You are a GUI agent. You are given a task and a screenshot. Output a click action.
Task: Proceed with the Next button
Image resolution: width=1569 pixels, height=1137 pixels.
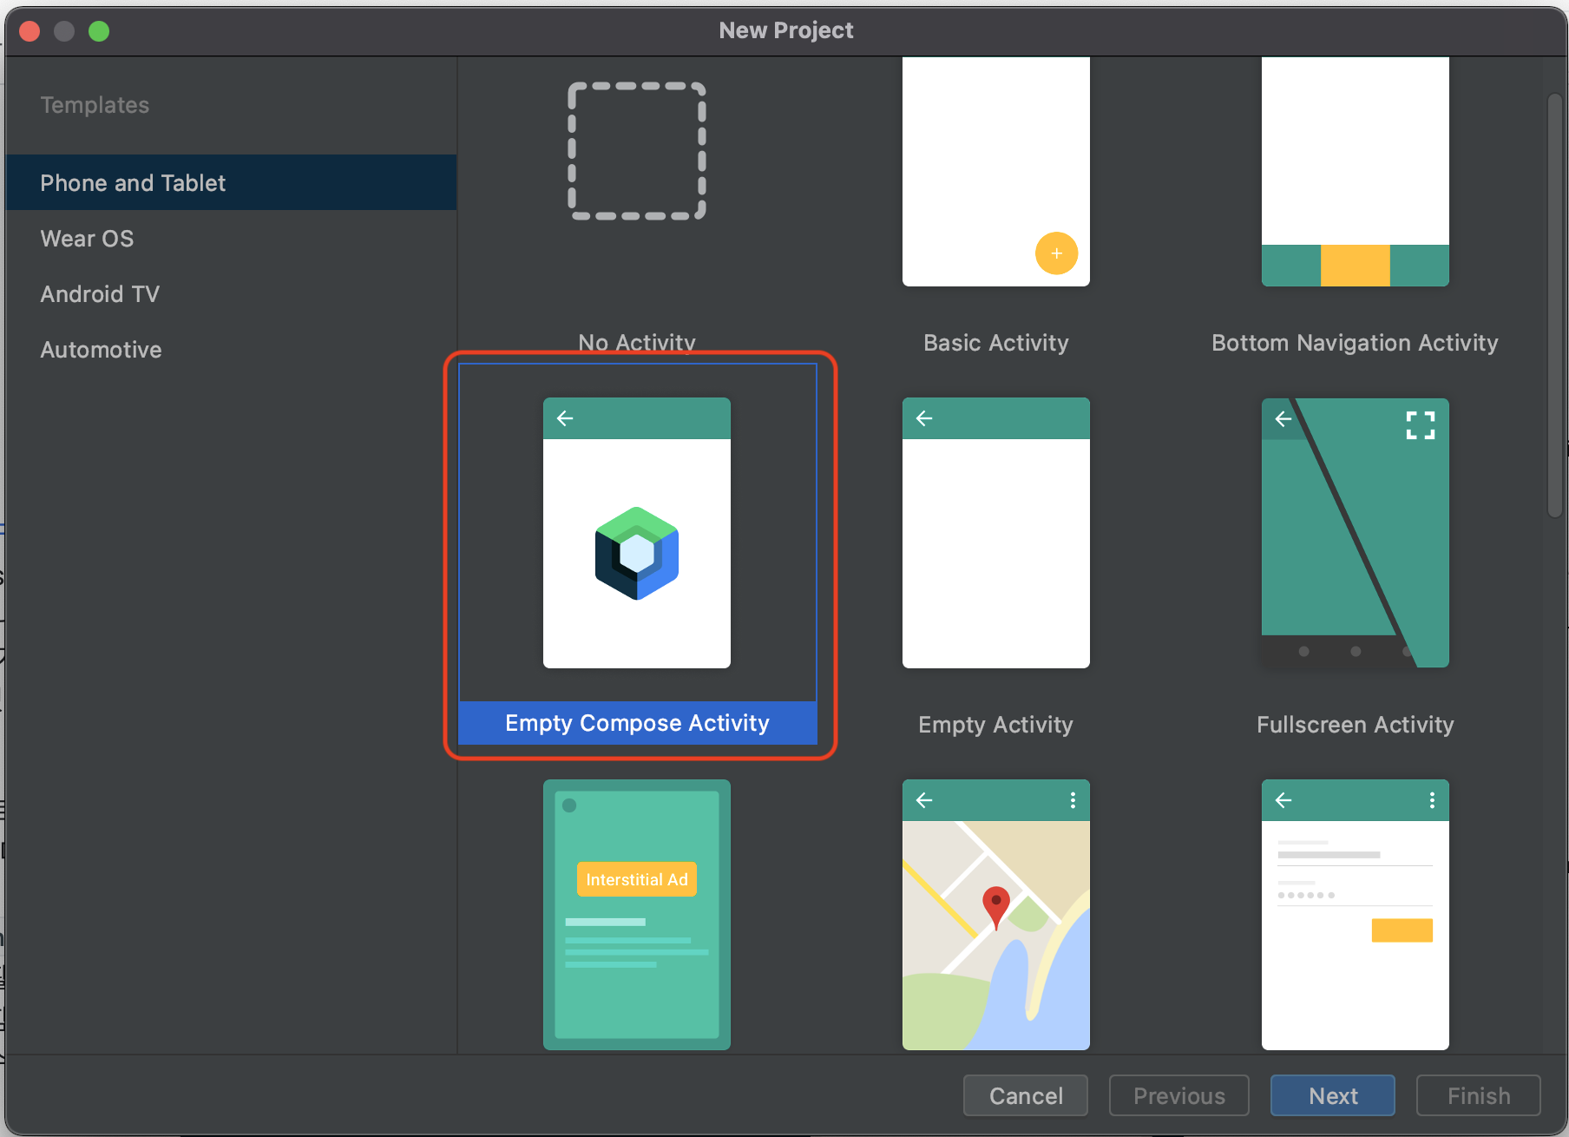click(1333, 1095)
